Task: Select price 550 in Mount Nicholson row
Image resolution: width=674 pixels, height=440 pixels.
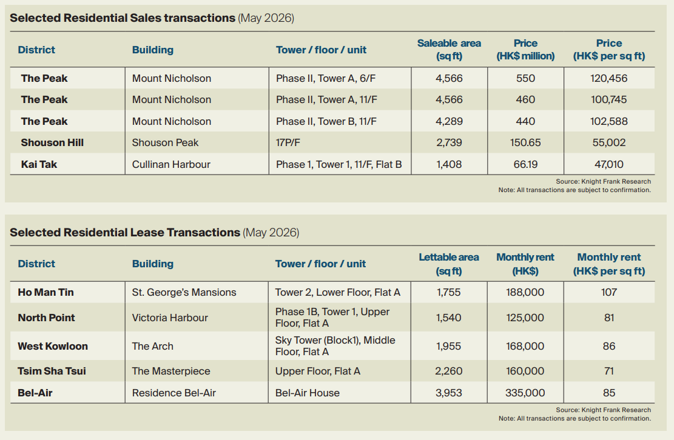Action: [x=525, y=78]
